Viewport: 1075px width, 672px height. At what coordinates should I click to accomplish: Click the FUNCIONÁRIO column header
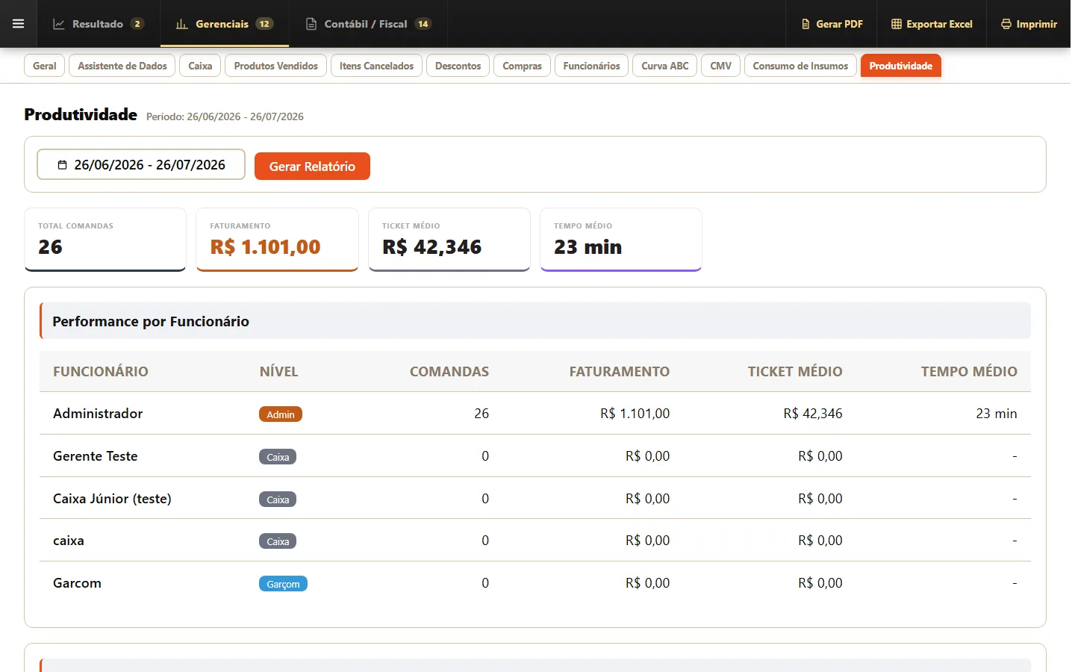101,372
